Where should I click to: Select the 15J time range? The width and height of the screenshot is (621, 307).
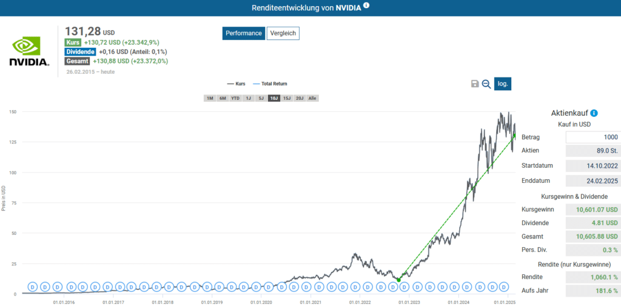pos(287,98)
